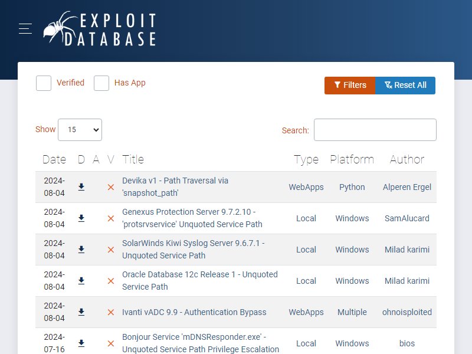The image size is (472, 354).
Task: Click Windows platform in Bonjour row
Action: click(352, 343)
